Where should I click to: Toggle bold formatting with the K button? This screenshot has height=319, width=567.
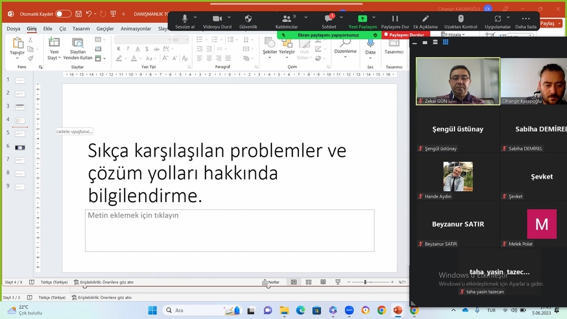pyautogui.click(x=118, y=49)
